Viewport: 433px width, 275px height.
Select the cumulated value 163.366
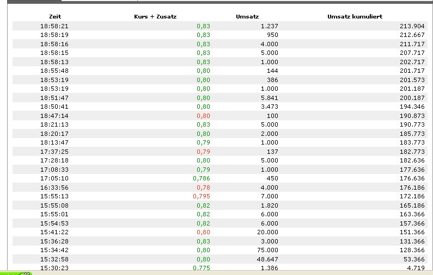click(x=412, y=214)
